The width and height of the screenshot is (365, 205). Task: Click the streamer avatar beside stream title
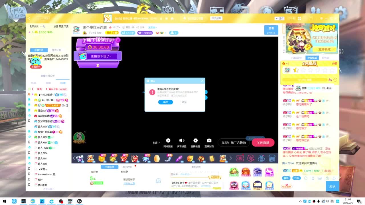[x=76, y=29]
